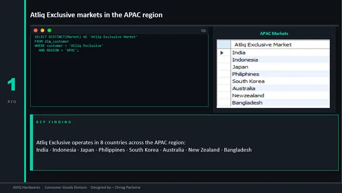Click the FROM dim_customer SQL line

(52, 41)
